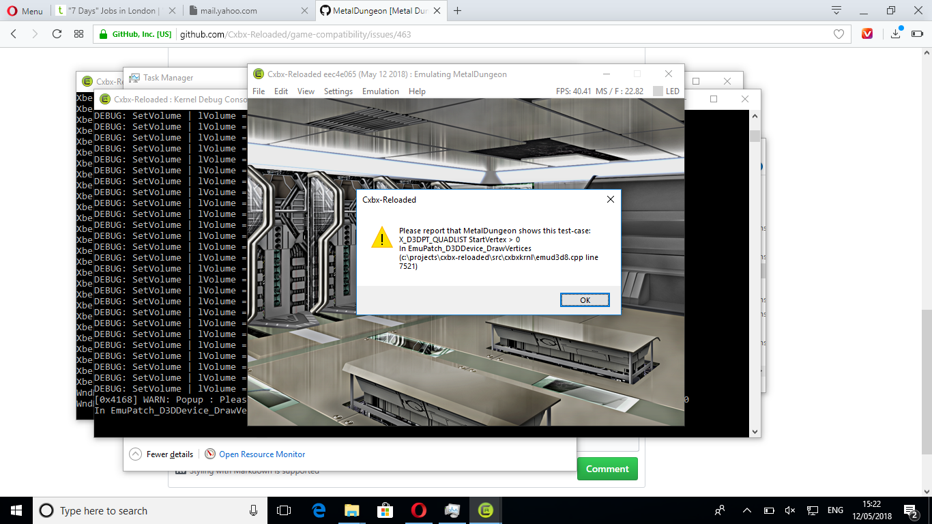This screenshot has height=524, width=932.
Task: Open the Opera tab menu icon
Action: point(836,10)
